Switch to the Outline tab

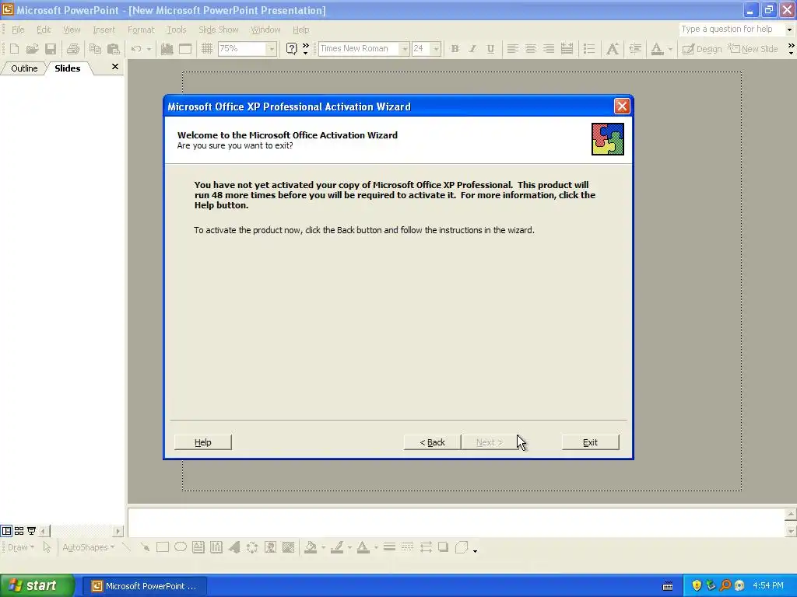coord(24,68)
